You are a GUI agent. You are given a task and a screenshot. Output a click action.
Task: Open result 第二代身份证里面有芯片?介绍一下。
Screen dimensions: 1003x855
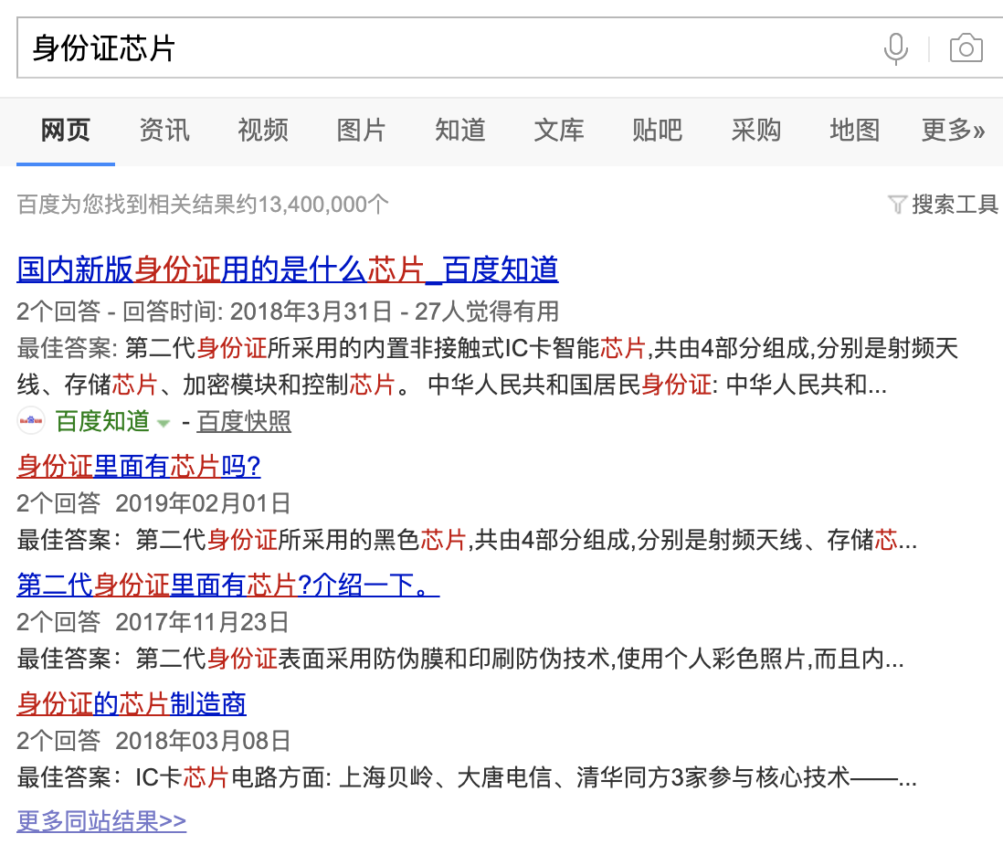[x=227, y=586]
